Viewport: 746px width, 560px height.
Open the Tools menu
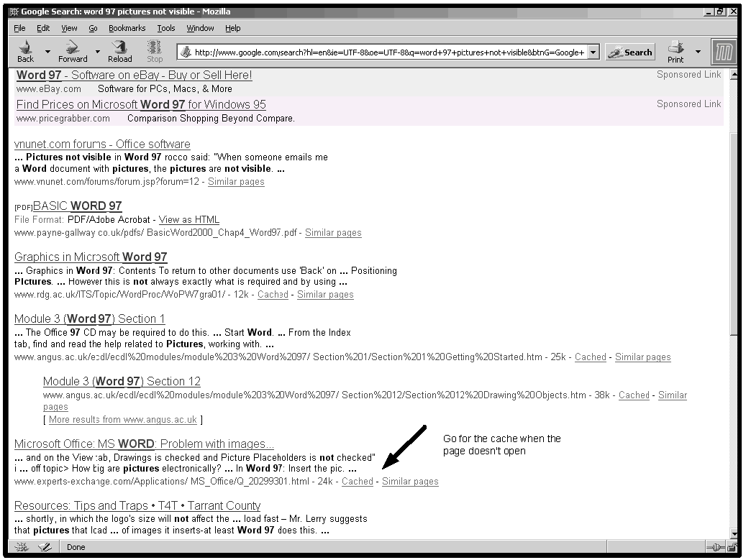[x=166, y=28]
